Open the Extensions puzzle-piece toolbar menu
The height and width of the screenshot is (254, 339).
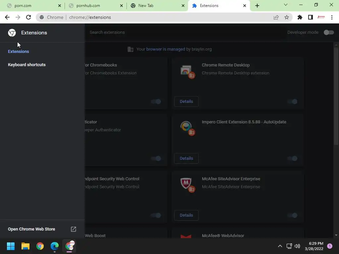click(x=300, y=17)
